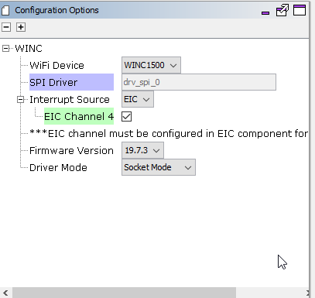Uncheck the EIC Channel 4 checkbox

126,117
